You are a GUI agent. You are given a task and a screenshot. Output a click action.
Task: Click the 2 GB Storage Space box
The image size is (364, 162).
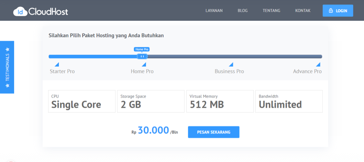(151, 101)
